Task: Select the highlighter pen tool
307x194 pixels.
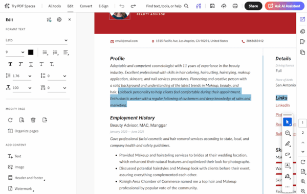Action: (287, 144)
